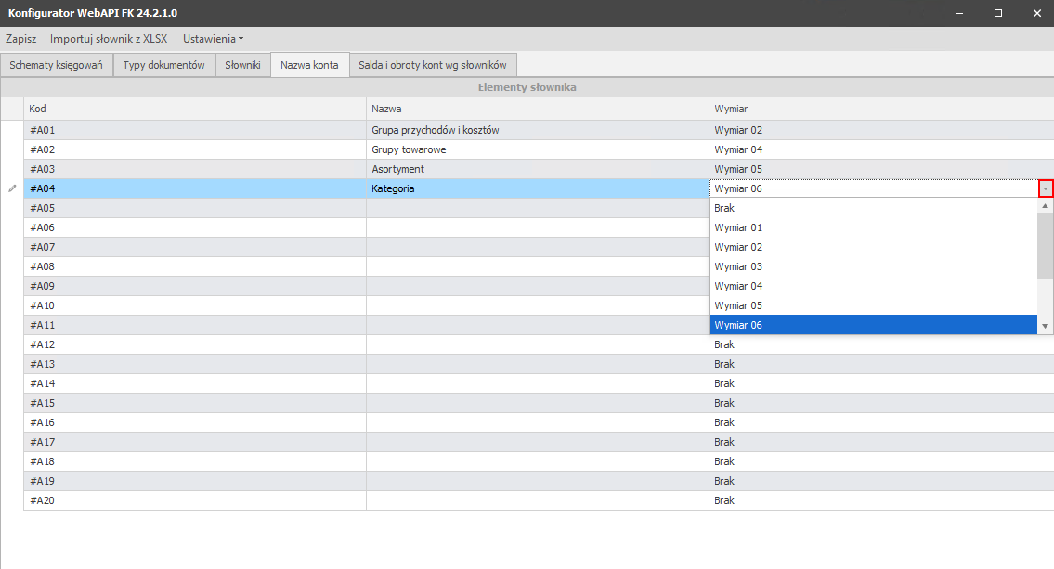
Task: Click the Kod column header
Action: click(195, 109)
